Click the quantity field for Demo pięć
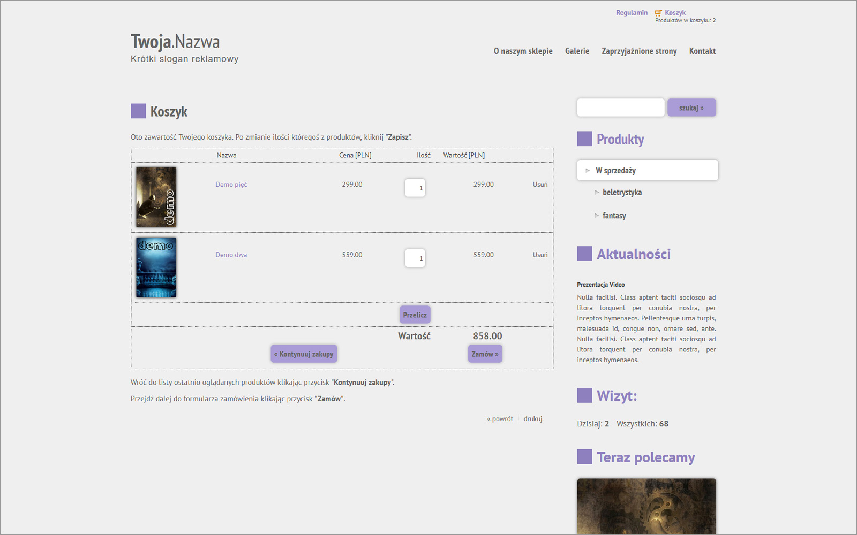 [415, 188]
